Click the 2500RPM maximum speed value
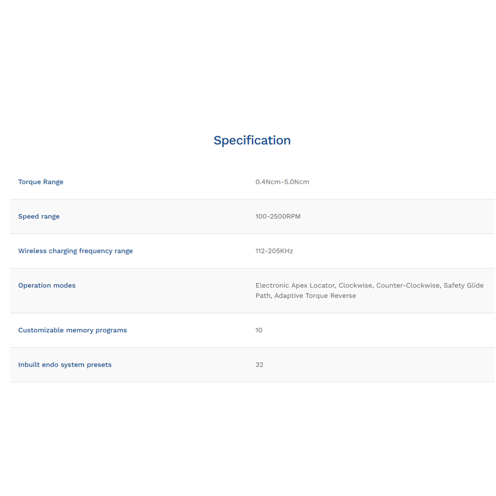 [285, 216]
